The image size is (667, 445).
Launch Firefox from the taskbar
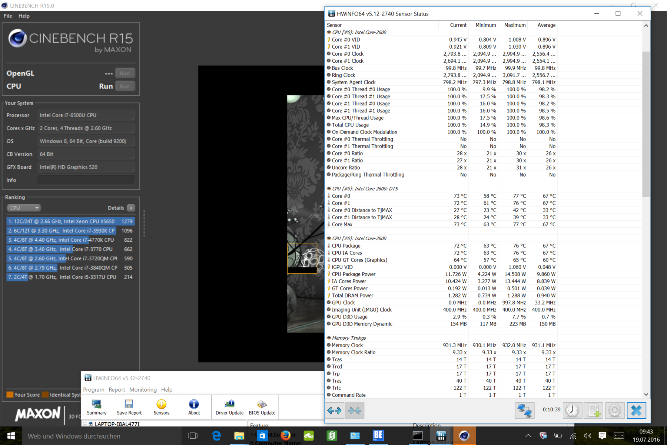coord(285,436)
